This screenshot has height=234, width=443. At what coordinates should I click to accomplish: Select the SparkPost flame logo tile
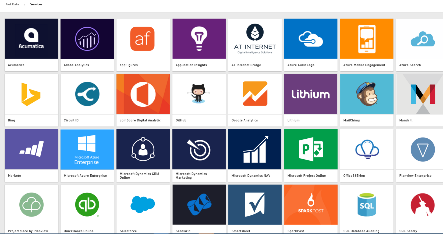311,205
